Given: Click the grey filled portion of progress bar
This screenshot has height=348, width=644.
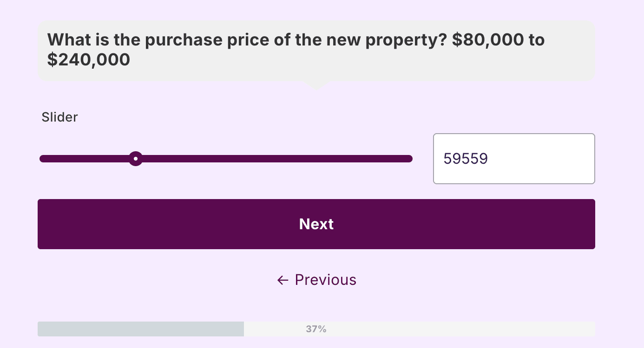Looking at the screenshot, I should tap(140, 329).
